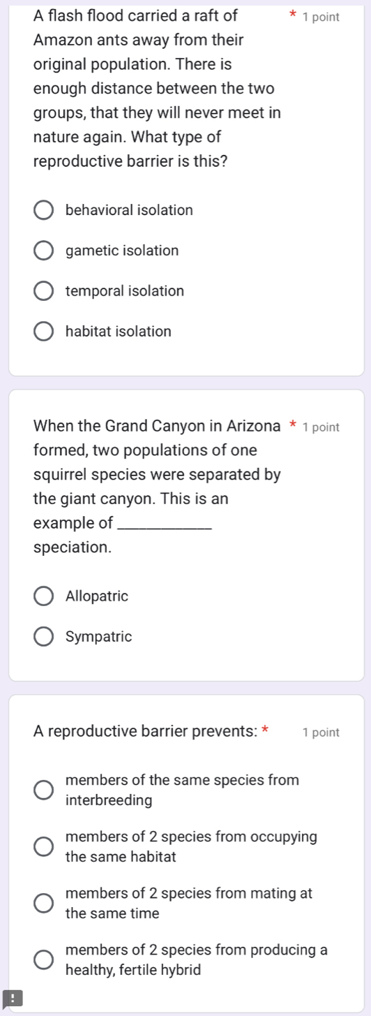Select the behavioral isolation option
Image resolution: width=371 pixels, height=1016 pixels.
43,210
